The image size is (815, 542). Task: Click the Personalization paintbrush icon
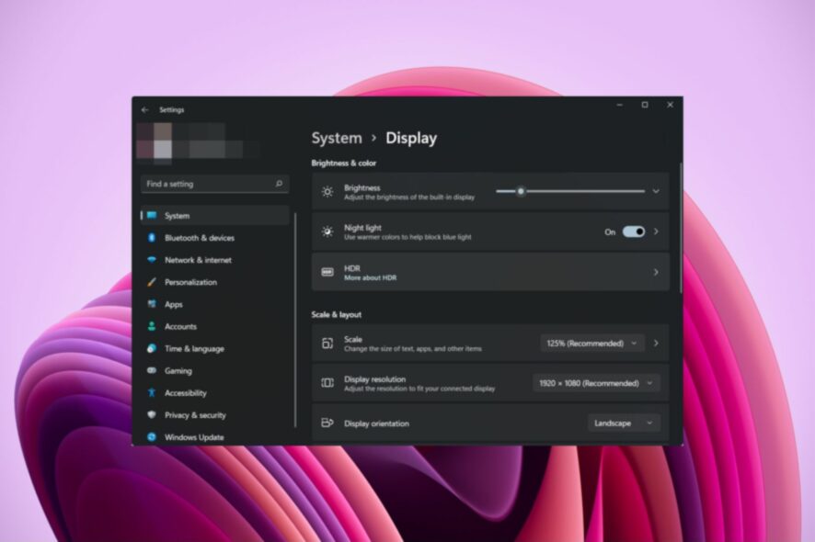point(152,282)
